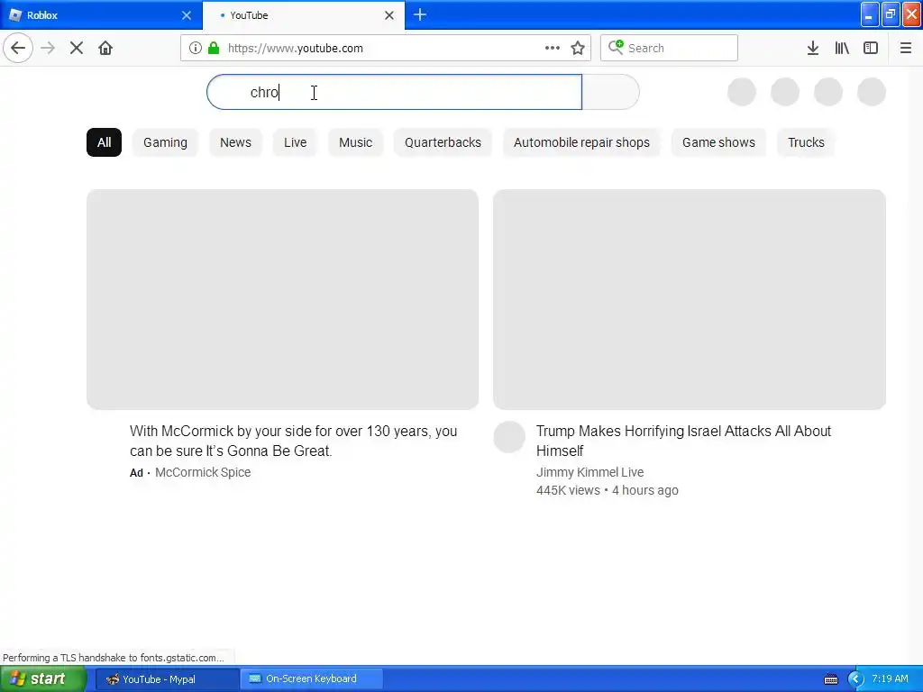This screenshot has height=692, width=923.
Task: Show site information via the info icon
Action: coord(196,48)
